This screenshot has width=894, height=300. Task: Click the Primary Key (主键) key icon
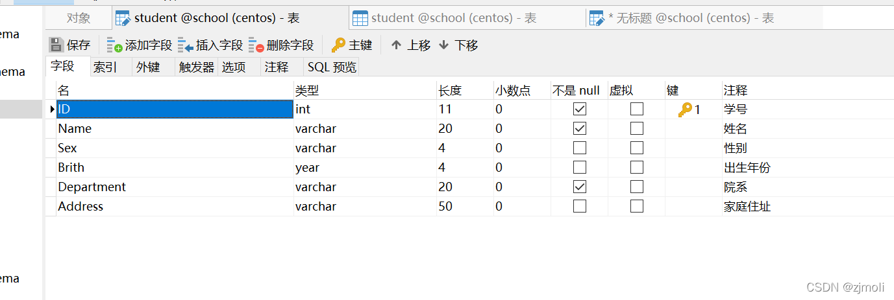tap(338, 45)
